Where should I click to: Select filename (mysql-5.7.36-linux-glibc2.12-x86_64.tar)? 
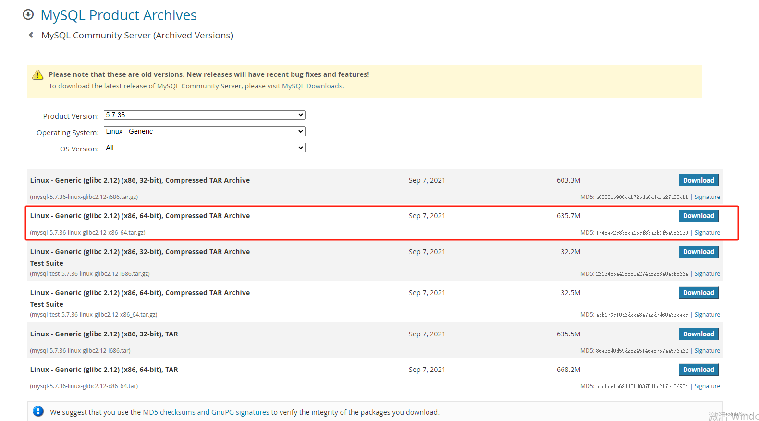(x=84, y=386)
